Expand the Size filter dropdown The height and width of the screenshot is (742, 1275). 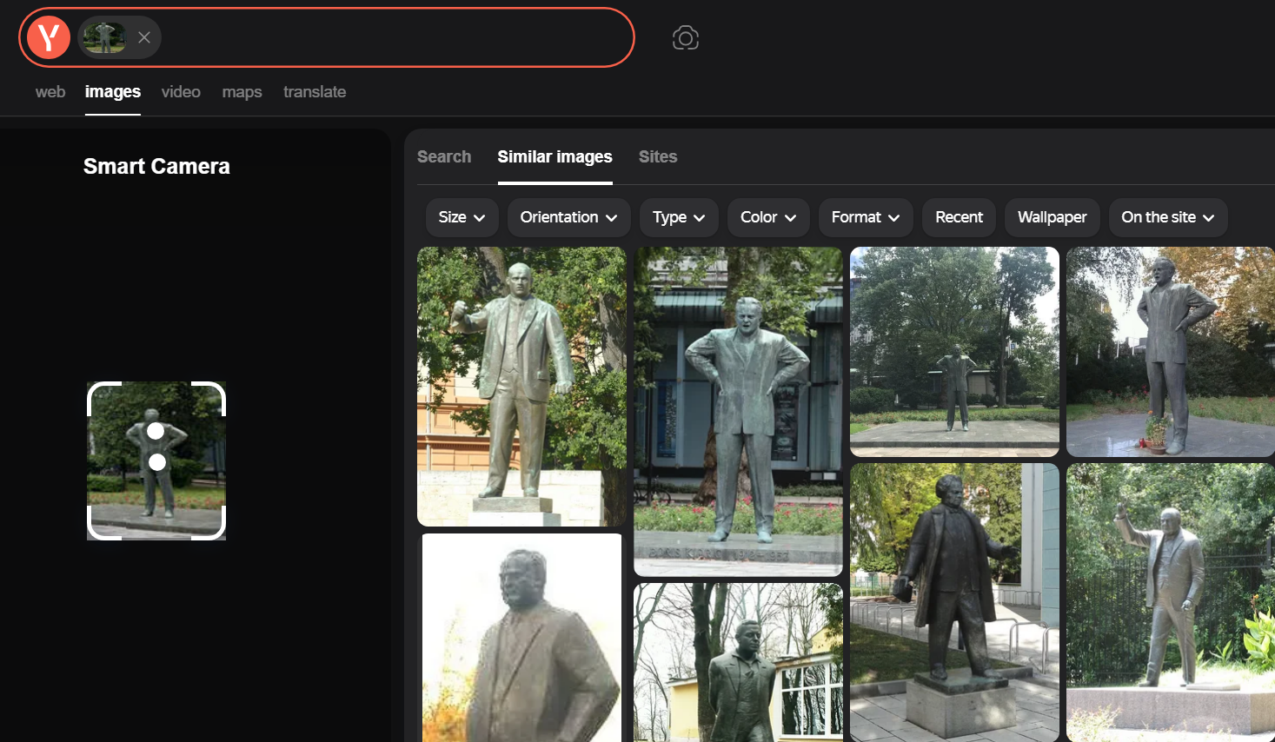pos(462,217)
